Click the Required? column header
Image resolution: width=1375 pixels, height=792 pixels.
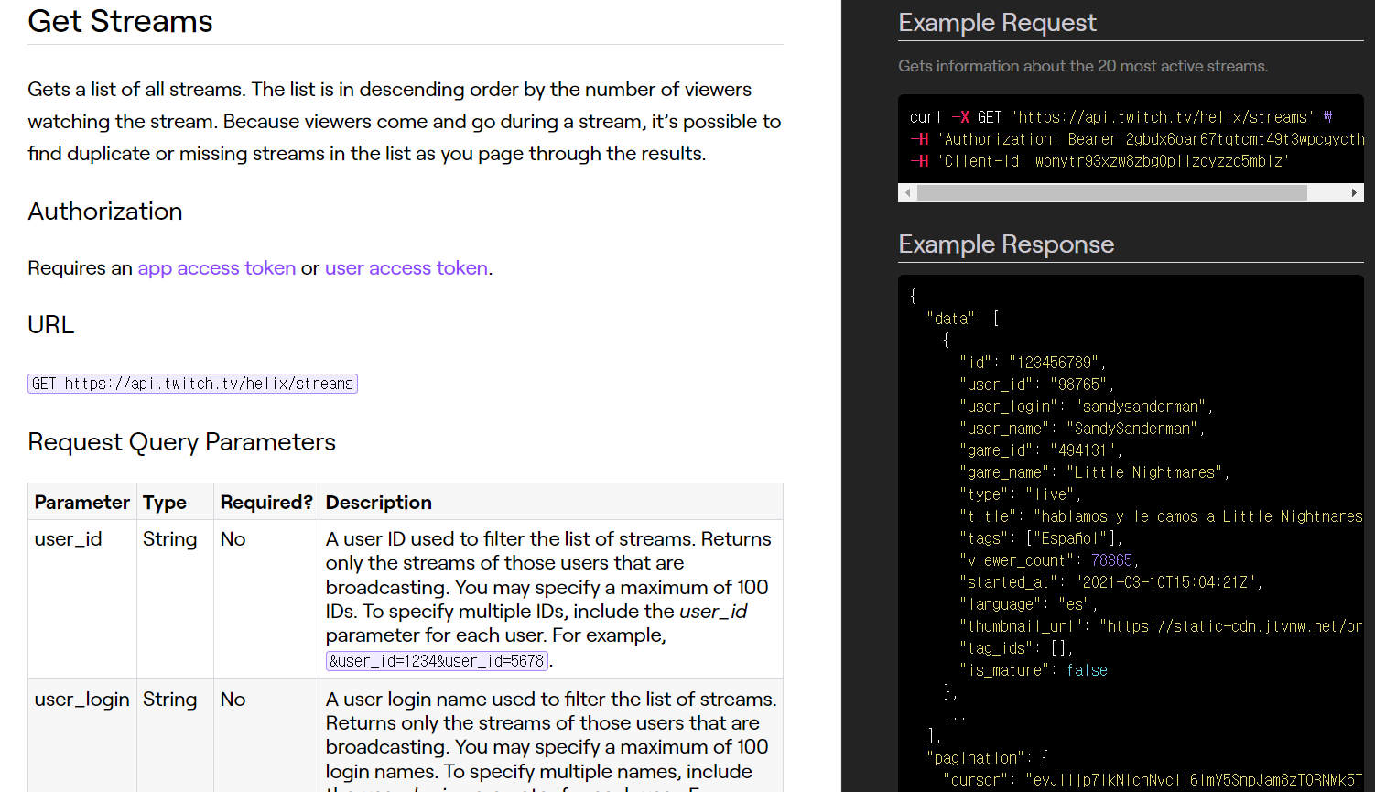pyautogui.click(x=266, y=503)
